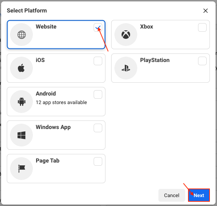Click the Windows logo icon

coord(21,135)
